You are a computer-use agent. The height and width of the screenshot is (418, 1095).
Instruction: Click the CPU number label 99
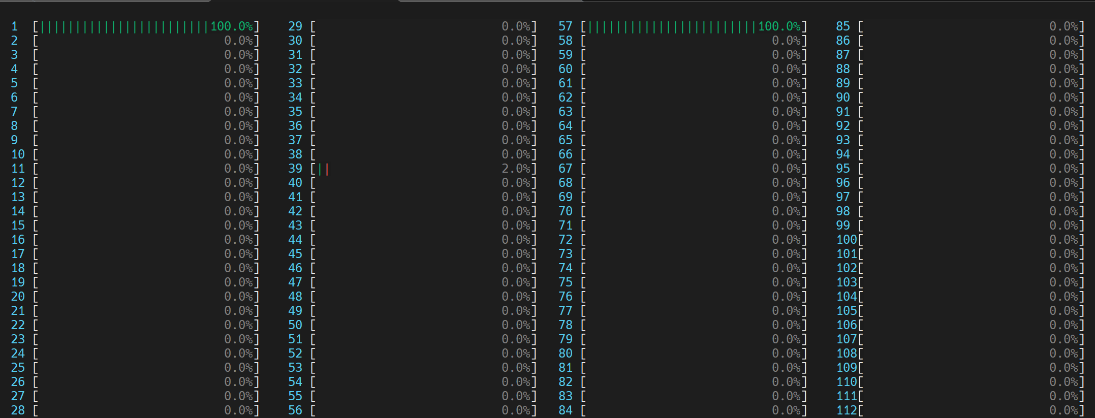coord(843,226)
